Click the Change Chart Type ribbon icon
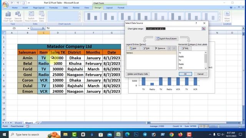Screen dimensions: 246x138 tap(8, 16)
